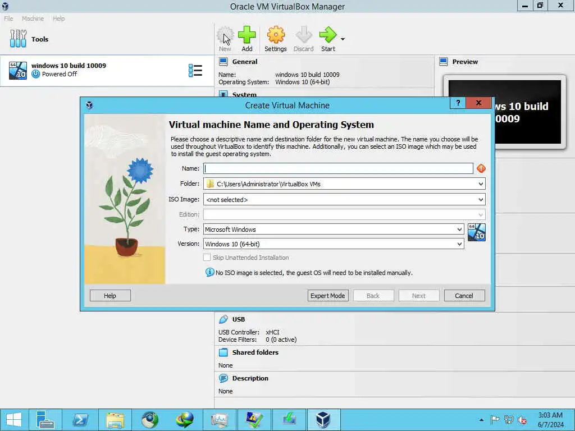The height and width of the screenshot is (431, 575).
Task: Open the File menu
Action: tap(8, 19)
